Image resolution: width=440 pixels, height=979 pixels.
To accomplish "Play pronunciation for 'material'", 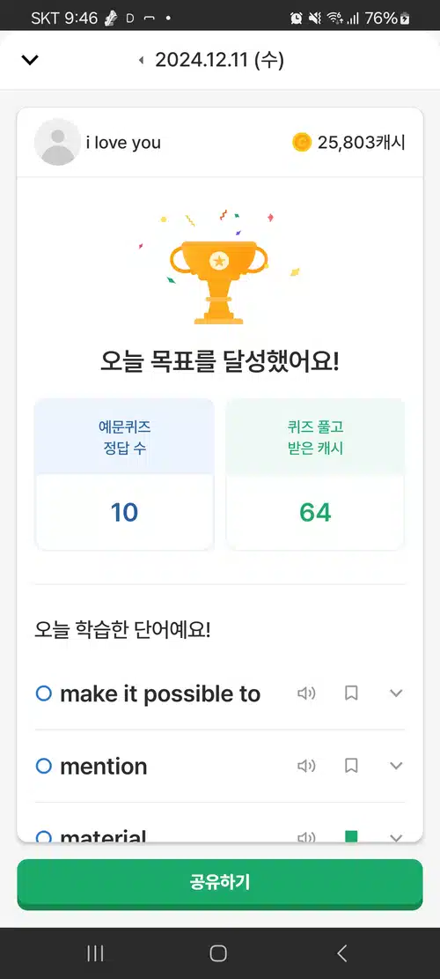I will click(x=306, y=836).
